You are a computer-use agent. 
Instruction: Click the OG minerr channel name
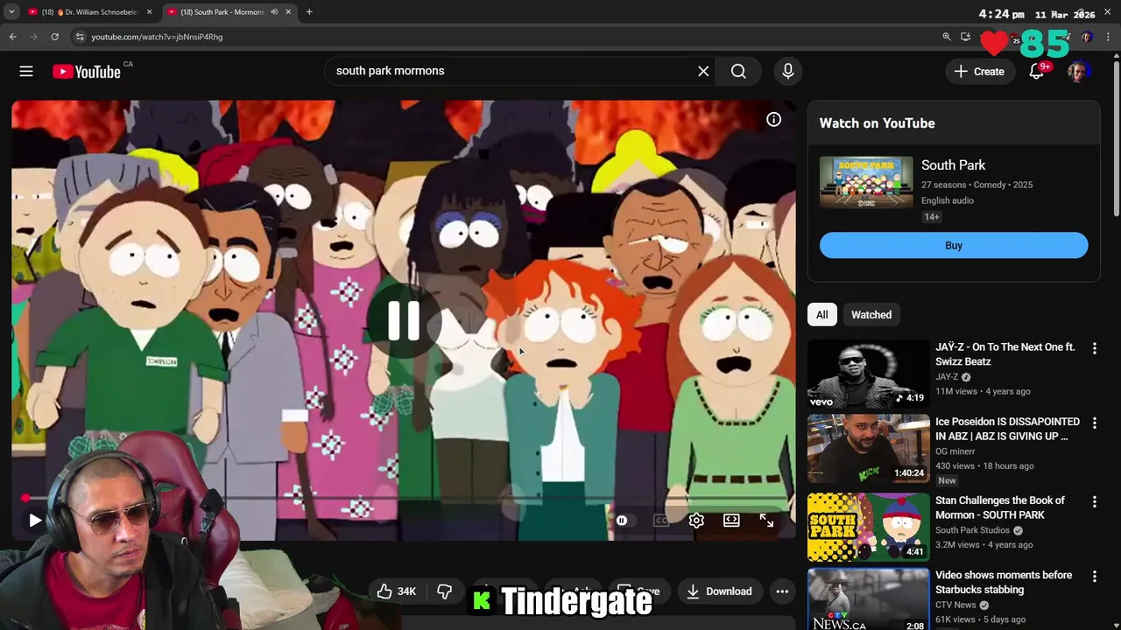955,451
